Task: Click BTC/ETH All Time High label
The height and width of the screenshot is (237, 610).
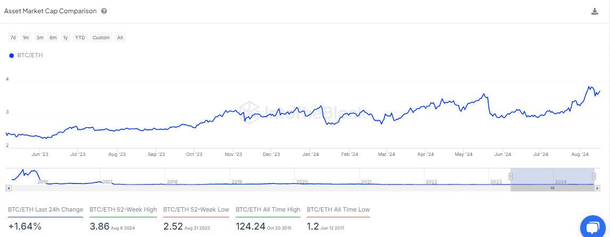Action: pyautogui.click(x=268, y=209)
